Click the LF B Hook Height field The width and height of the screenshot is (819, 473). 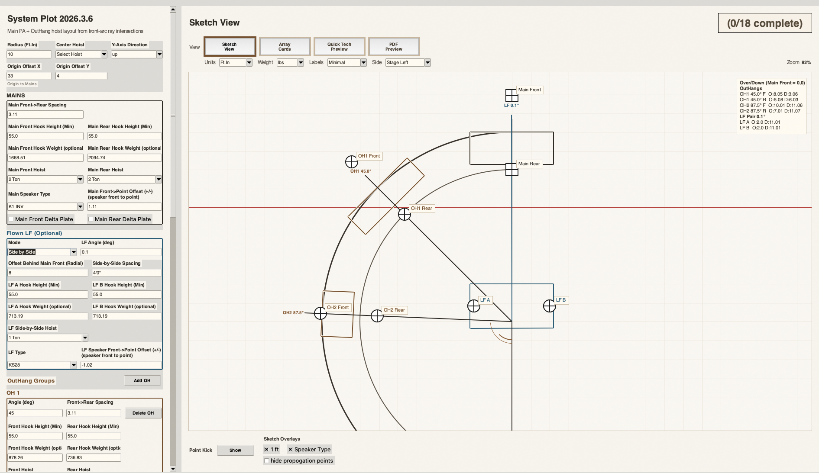[127, 294]
